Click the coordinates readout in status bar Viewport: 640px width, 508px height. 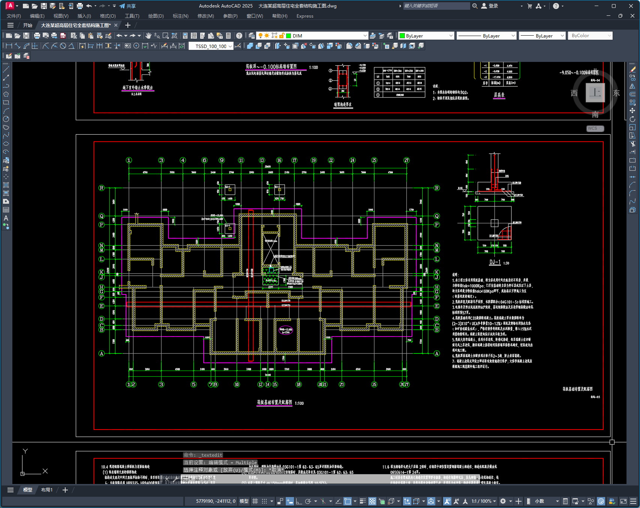(216, 501)
